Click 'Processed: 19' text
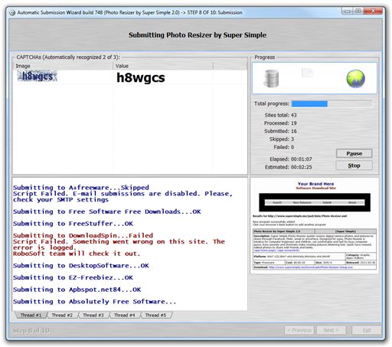The width and height of the screenshot is (392, 347). (280, 123)
